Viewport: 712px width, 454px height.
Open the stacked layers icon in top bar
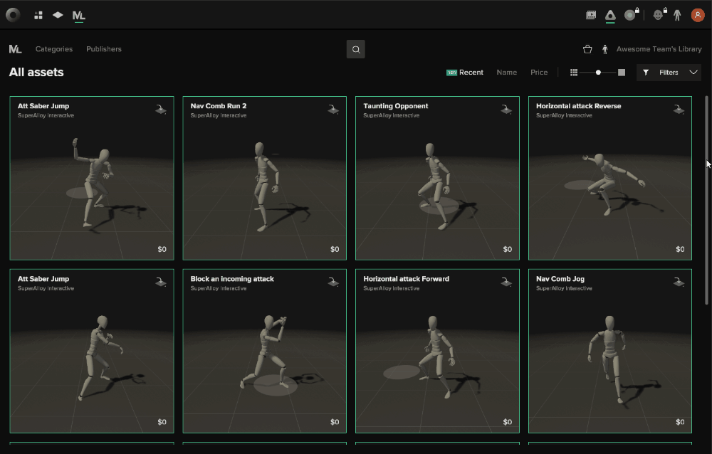(x=58, y=15)
